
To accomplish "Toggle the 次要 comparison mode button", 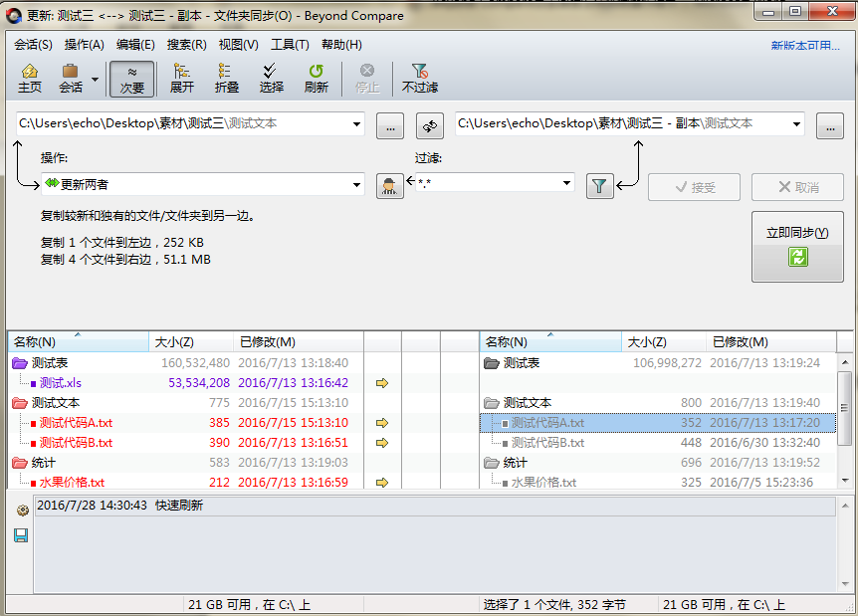I will click(x=131, y=78).
